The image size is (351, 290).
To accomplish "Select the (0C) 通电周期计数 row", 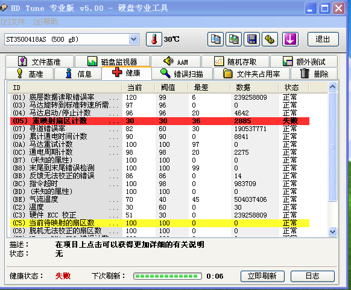I will tap(160, 152).
